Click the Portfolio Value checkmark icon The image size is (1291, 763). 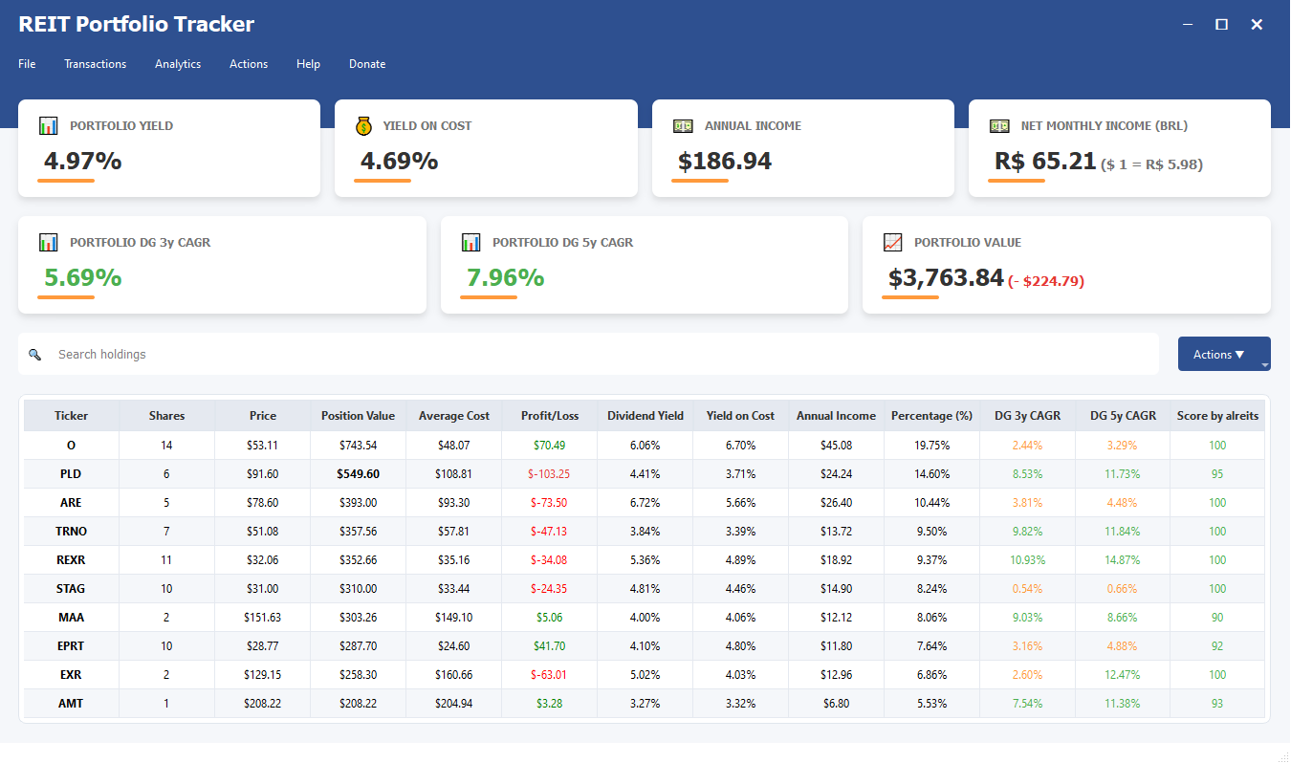pyautogui.click(x=892, y=242)
